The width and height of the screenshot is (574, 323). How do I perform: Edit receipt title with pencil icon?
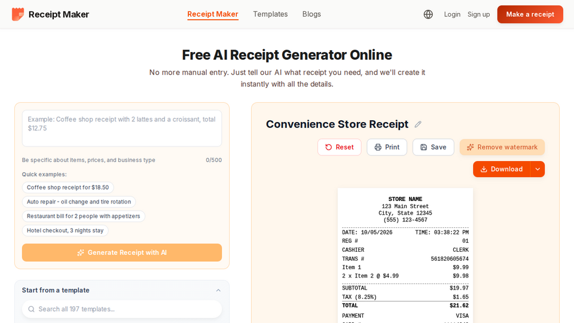pos(418,124)
